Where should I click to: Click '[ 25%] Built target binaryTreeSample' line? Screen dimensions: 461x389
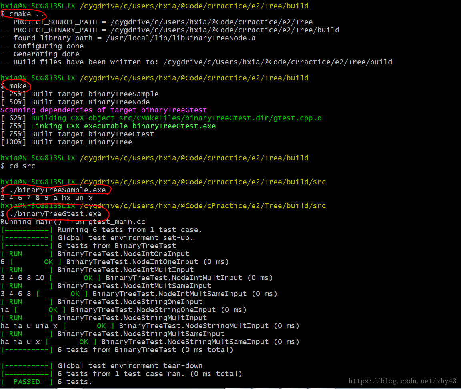[x=80, y=94]
